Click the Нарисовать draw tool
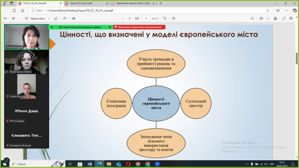 35,18
